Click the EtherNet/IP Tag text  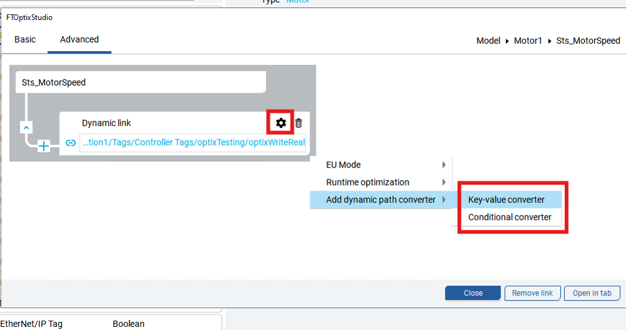[31, 324]
